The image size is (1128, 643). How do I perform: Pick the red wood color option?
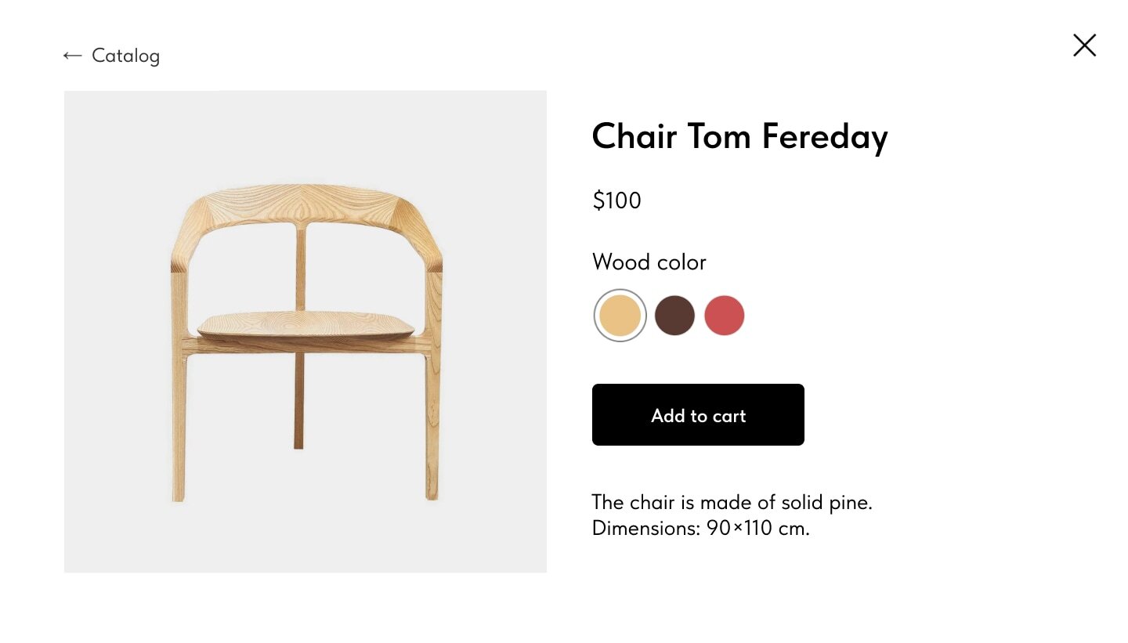(x=724, y=315)
